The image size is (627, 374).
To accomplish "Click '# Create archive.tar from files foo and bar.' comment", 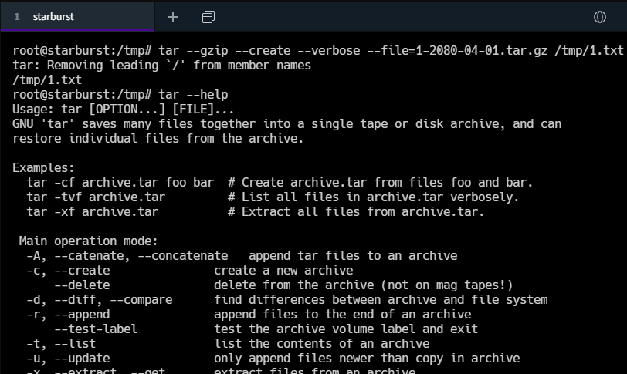I will pos(380,183).
